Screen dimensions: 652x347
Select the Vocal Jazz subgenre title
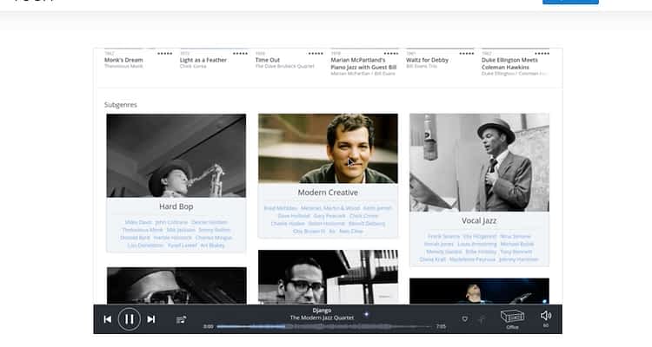click(479, 221)
